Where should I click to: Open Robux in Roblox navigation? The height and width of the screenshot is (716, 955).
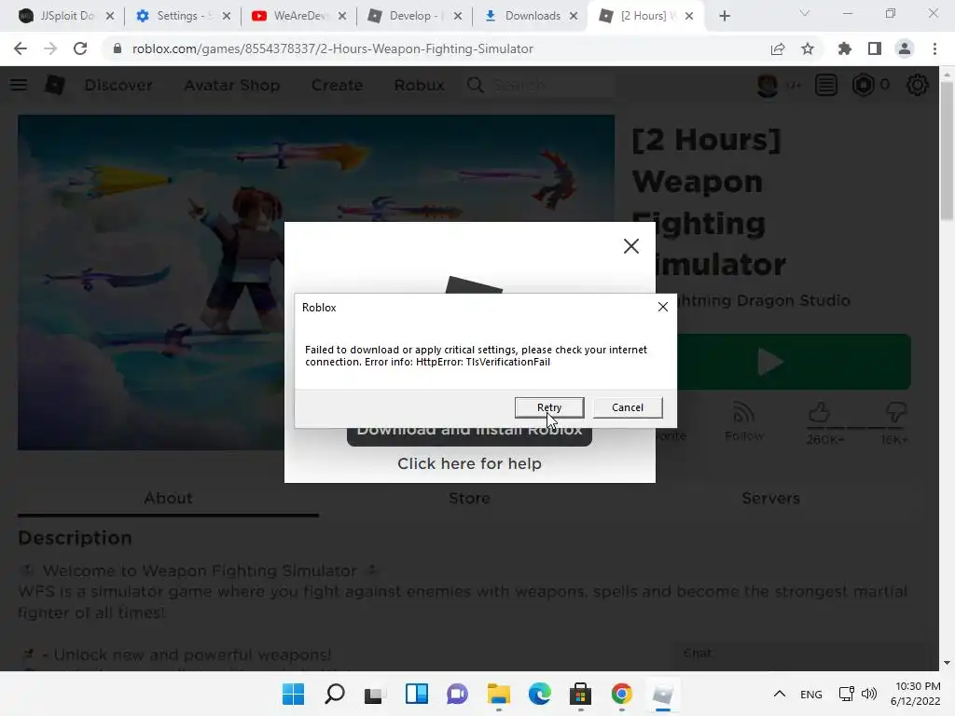(x=419, y=85)
